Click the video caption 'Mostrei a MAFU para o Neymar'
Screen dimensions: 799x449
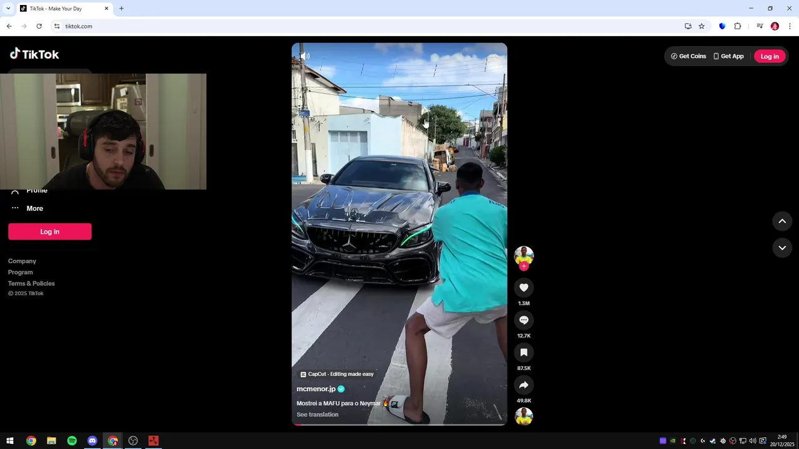(338, 403)
